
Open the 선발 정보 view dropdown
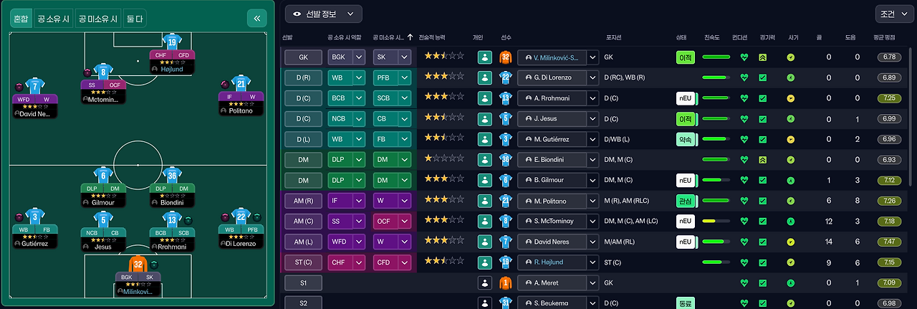pyautogui.click(x=323, y=14)
